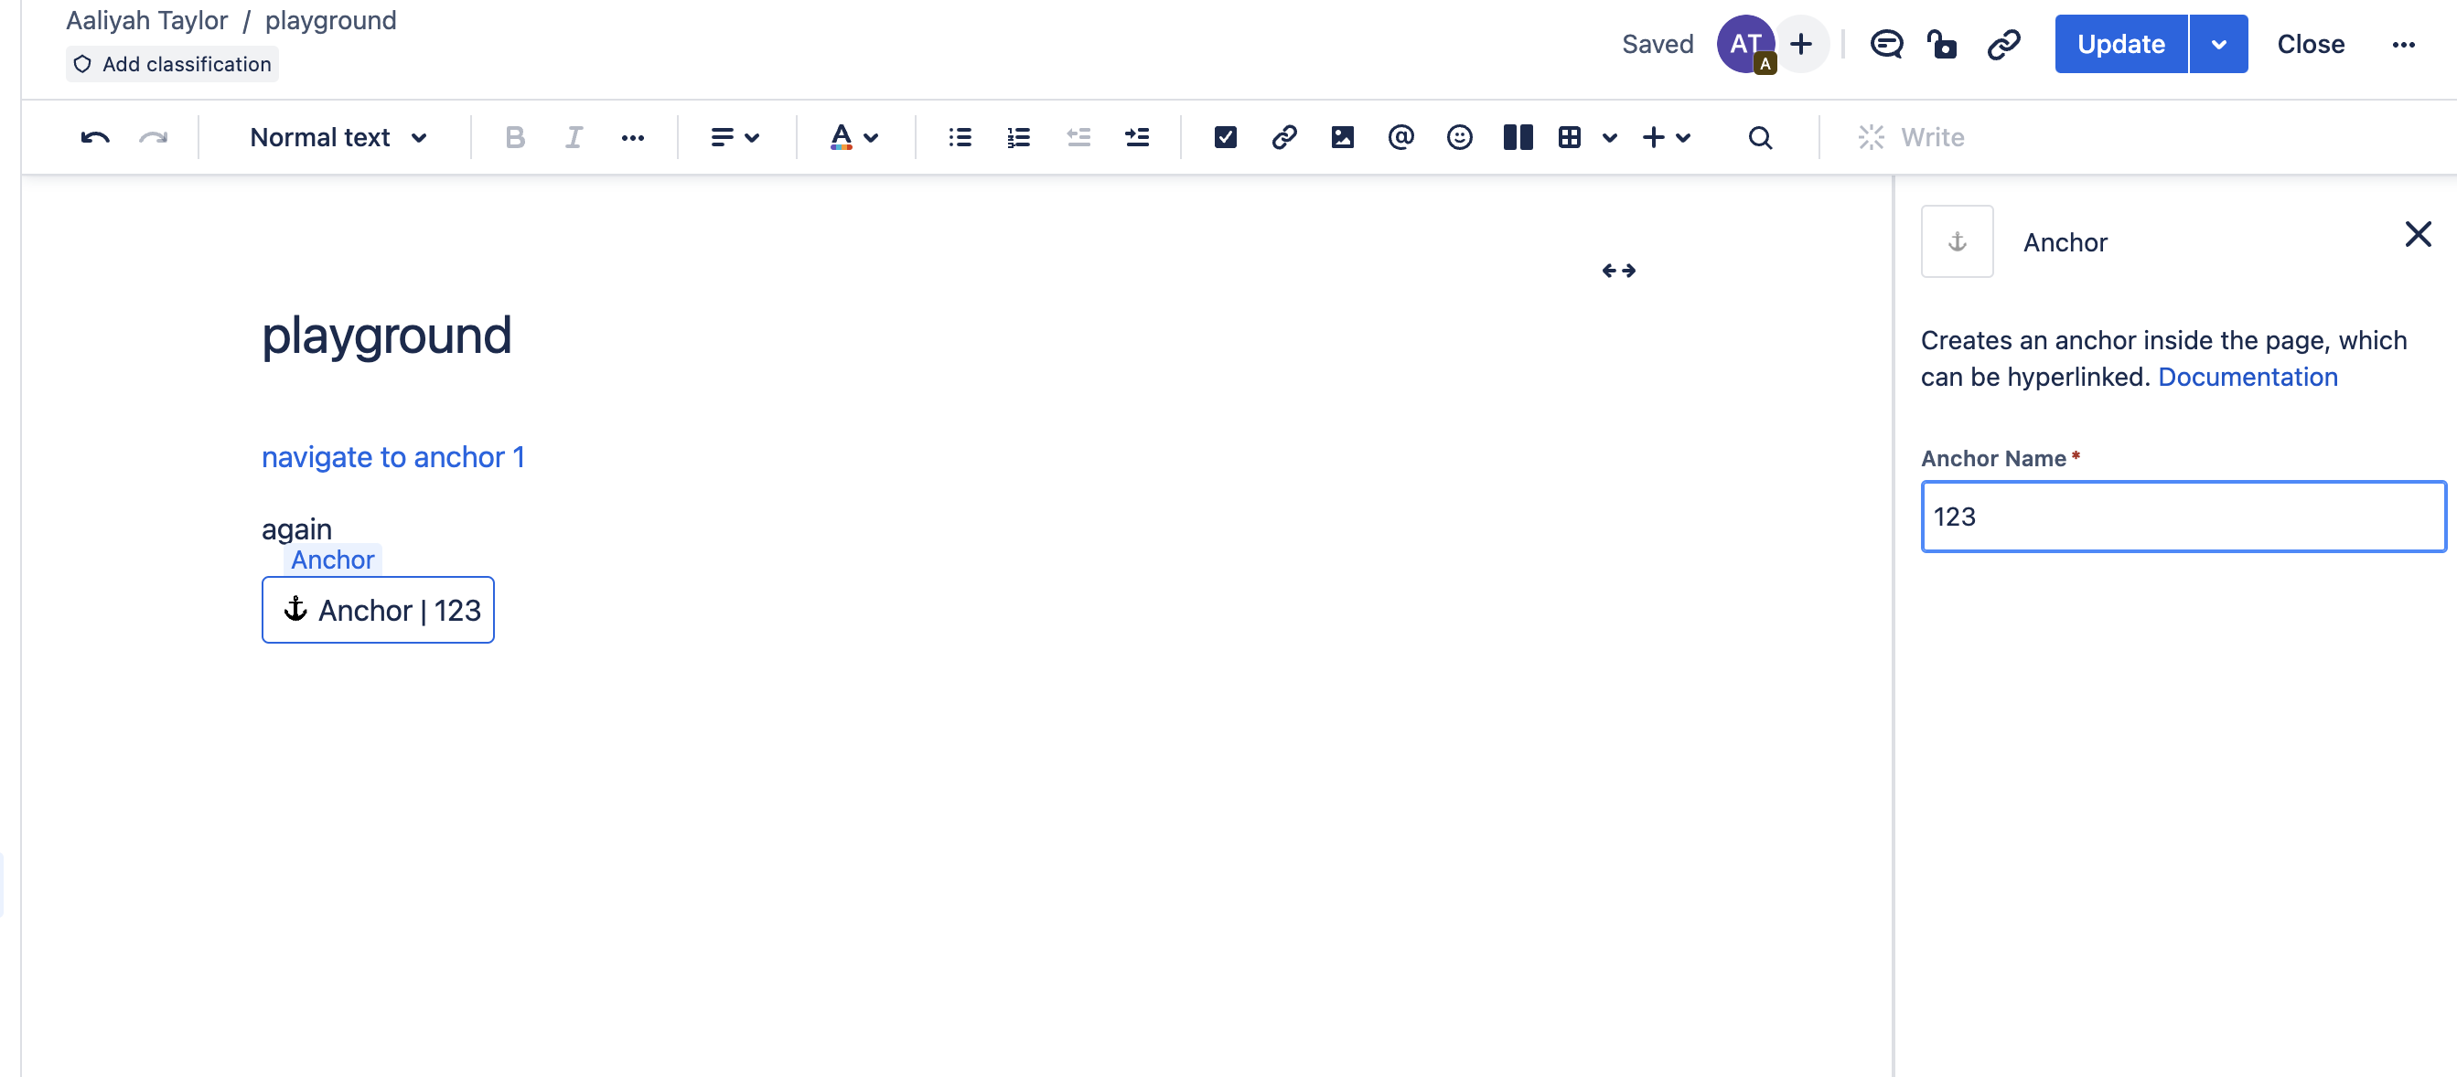Viewport: 2457px width, 1077px height.
Task: Open the more actions ellipsis menu
Action: [2403, 44]
